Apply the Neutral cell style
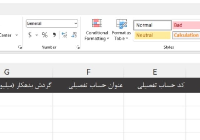The image size is (200, 140). coord(152,35)
